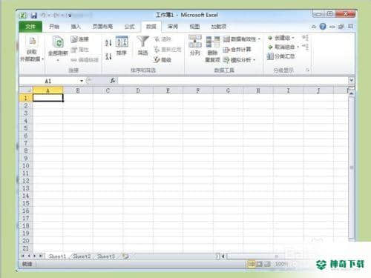Click the Undo icon in quick access toolbar
The image size is (371, 278).
pos(44,16)
